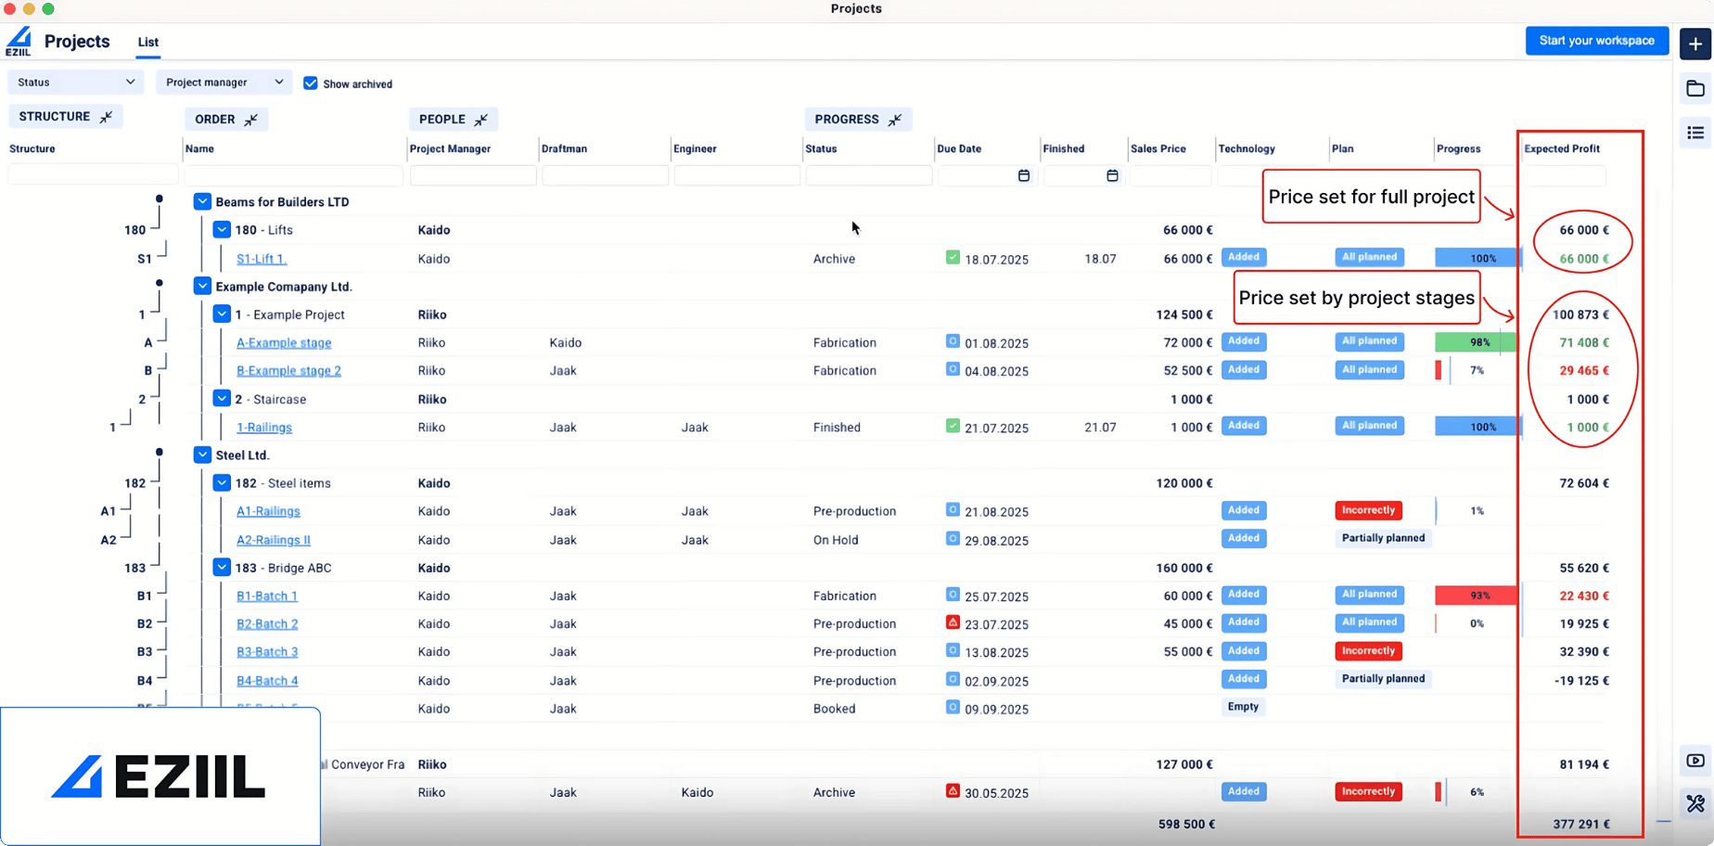Open the S1-Lift 1. stage link
This screenshot has width=1714, height=846.
tap(262, 259)
